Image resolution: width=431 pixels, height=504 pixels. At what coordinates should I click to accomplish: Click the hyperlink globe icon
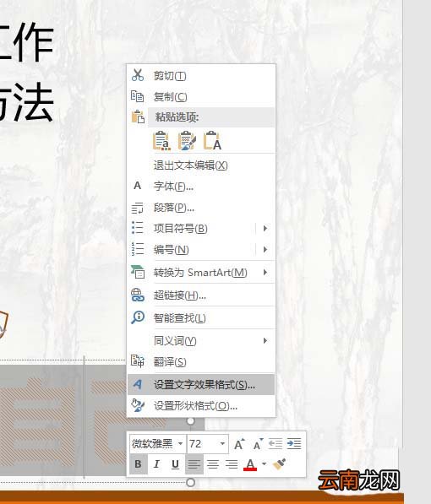tap(138, 295)
